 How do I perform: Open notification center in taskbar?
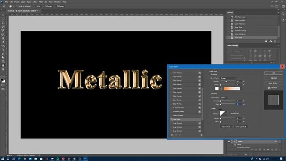[281, 159]
